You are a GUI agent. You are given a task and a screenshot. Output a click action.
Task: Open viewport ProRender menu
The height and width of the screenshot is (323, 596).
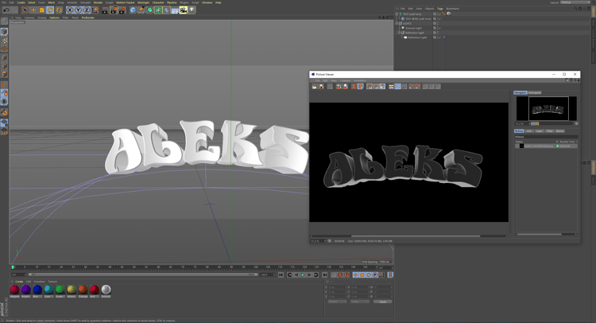87,18
